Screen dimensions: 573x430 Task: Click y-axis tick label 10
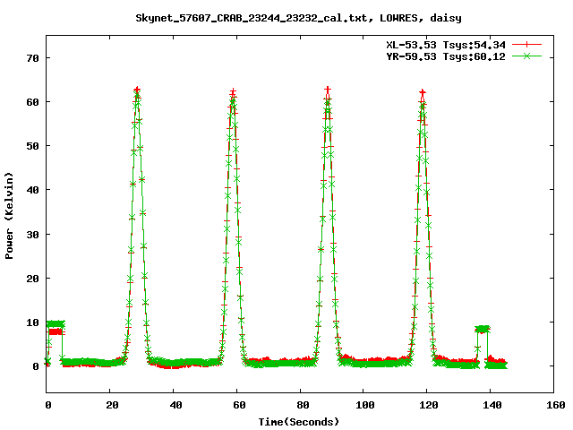tap(33, 322)
